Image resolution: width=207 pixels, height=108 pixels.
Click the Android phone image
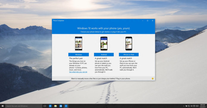coord(104,44)
